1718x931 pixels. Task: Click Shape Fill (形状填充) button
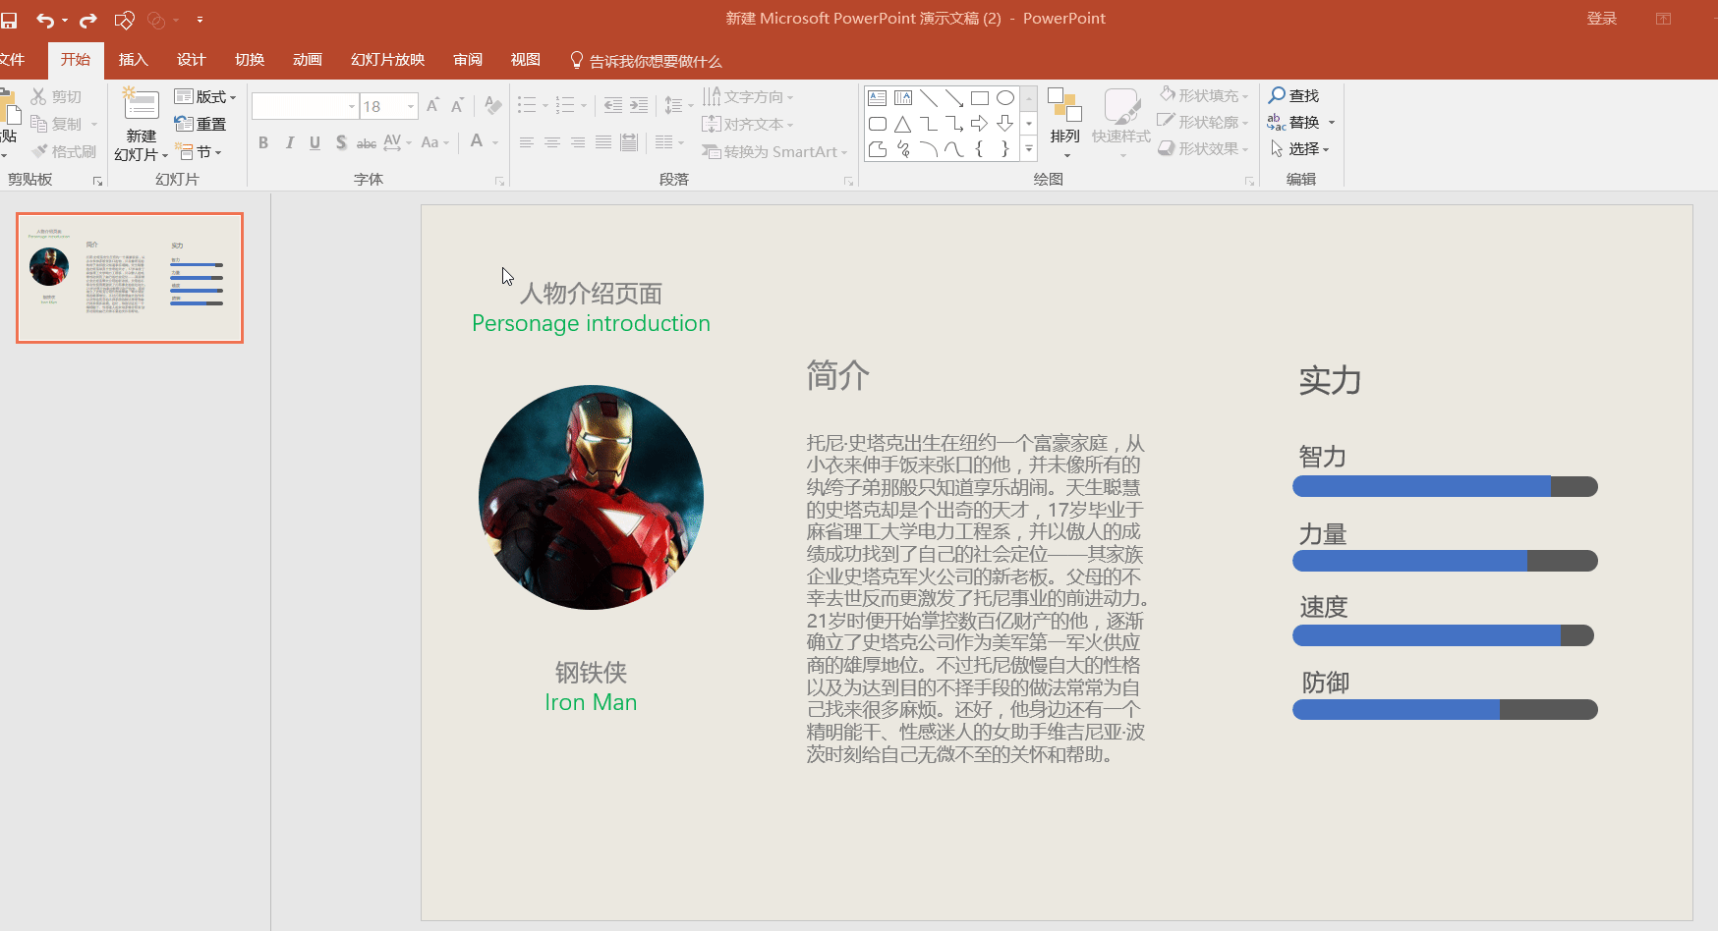pos(1204,95)
